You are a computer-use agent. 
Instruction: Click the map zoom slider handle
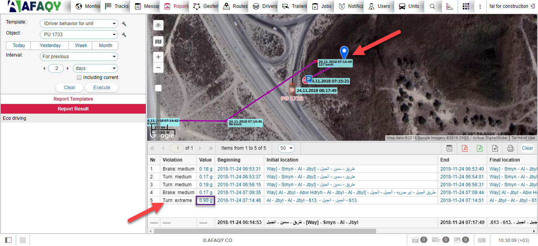coord(158,88)
